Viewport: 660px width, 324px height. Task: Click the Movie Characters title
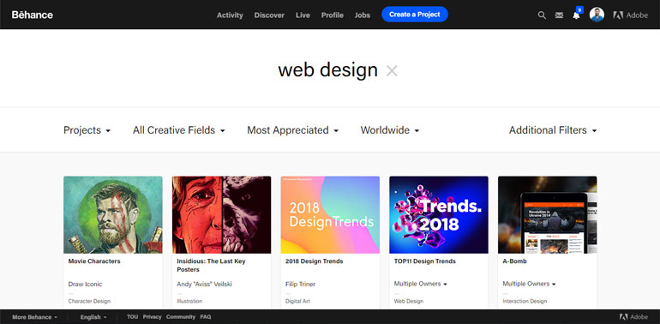click(x=94, y=261)
